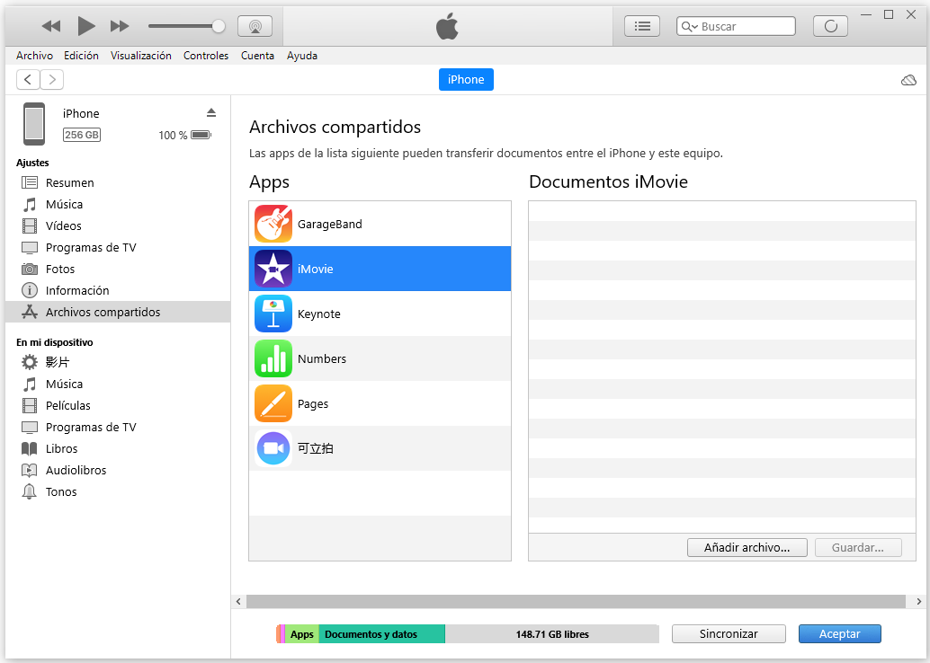930x663 pixels.
Task: Open Fotos in the sidebar settings
Action: point(60,269)
